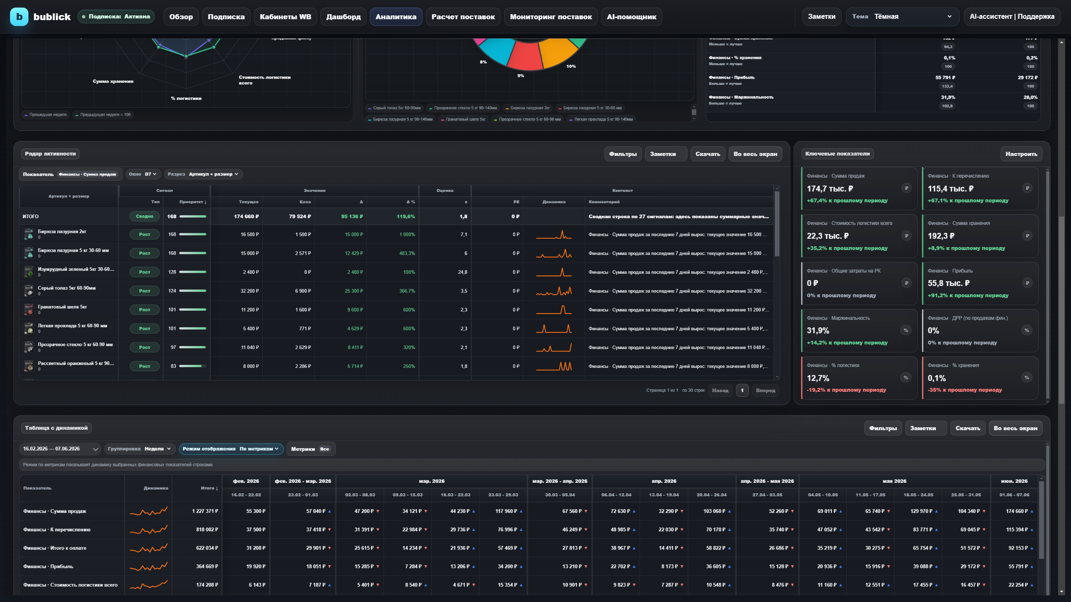Click ruble unit icon on Сумма продаж card
This screenshot has width=1071, height=602.
pyautogui.click(x=906, y=188)
